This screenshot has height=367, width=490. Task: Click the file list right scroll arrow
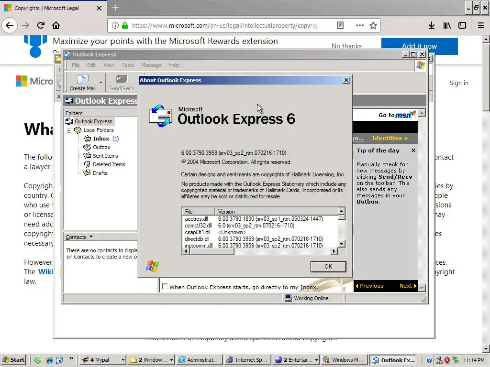tap(334, 251)
